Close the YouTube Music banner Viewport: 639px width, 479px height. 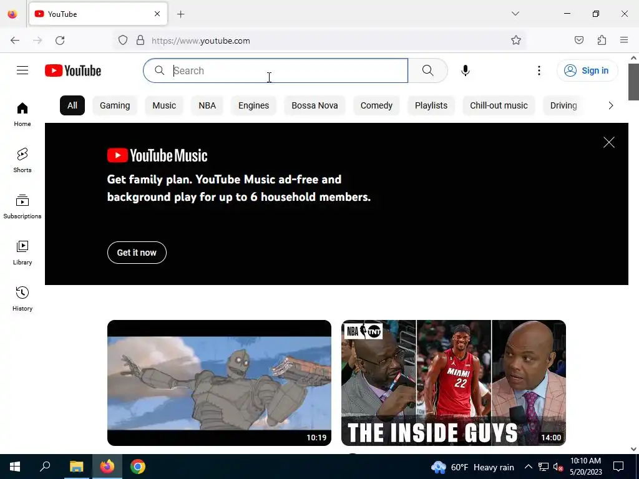click(609, 142)
